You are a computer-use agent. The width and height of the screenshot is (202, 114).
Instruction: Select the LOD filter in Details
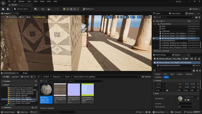tap(165, 74)
